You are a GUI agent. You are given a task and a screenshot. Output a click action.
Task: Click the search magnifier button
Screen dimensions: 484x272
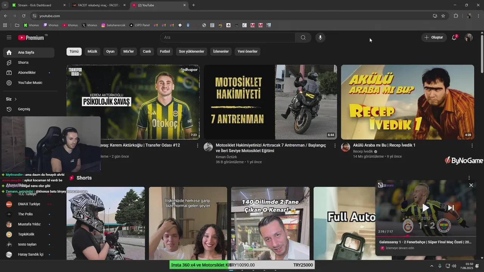tap(303, 37)
